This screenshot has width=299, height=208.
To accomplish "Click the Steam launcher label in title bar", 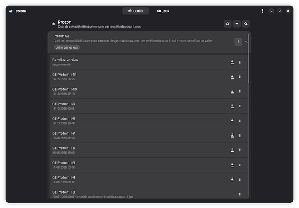I will 21,11.
